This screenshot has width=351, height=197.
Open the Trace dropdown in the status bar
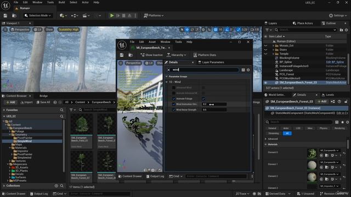(242, 194)
